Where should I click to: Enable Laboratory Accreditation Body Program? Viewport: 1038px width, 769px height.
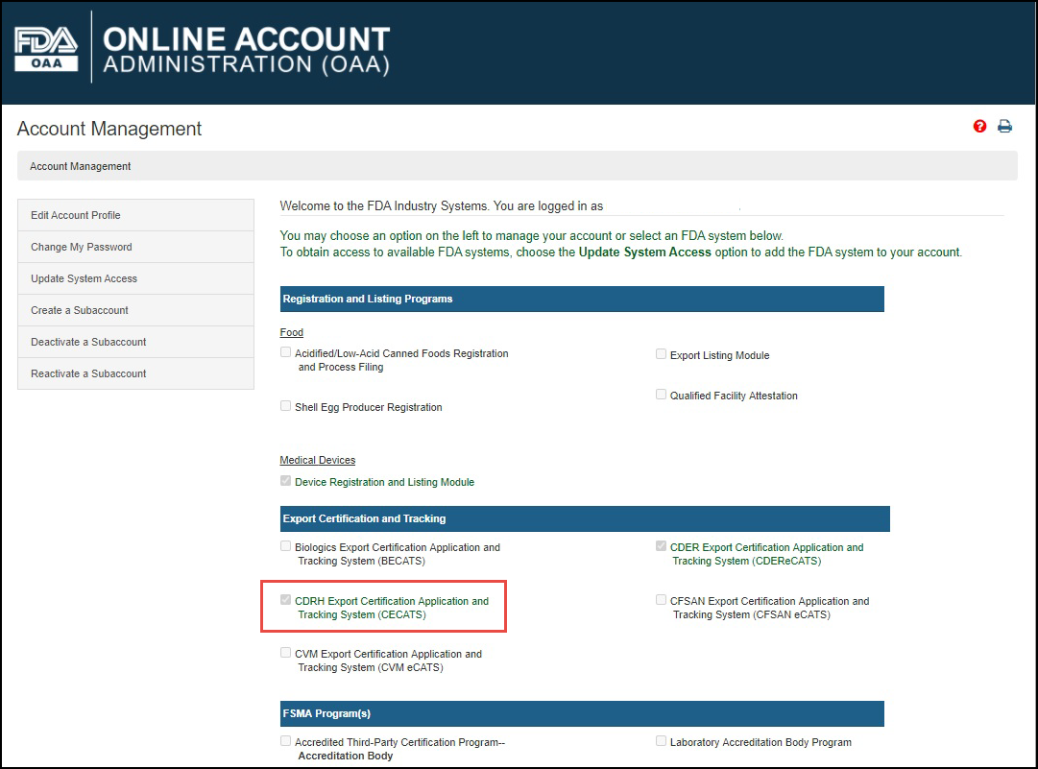point(661,740)
